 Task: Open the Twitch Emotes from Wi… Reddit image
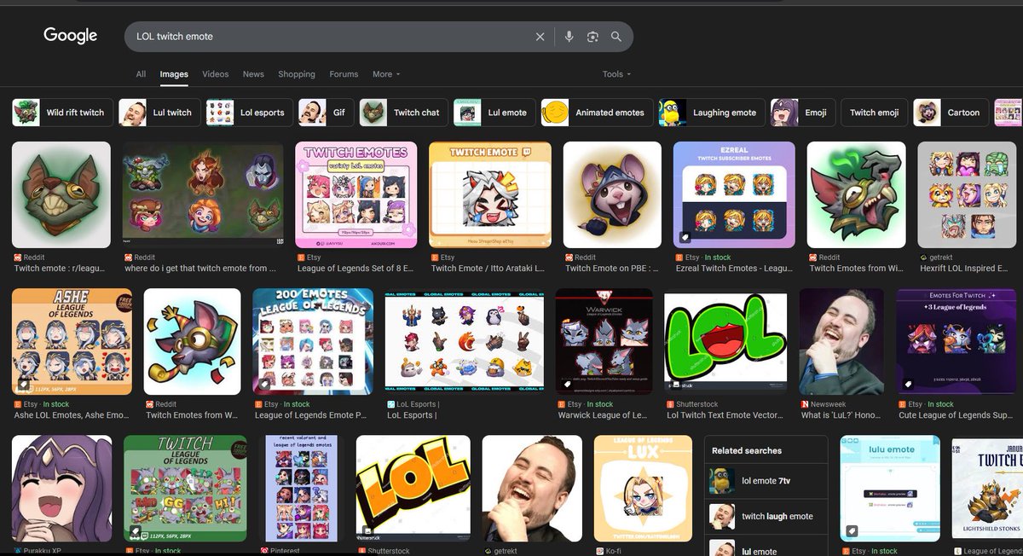[857, 194]
